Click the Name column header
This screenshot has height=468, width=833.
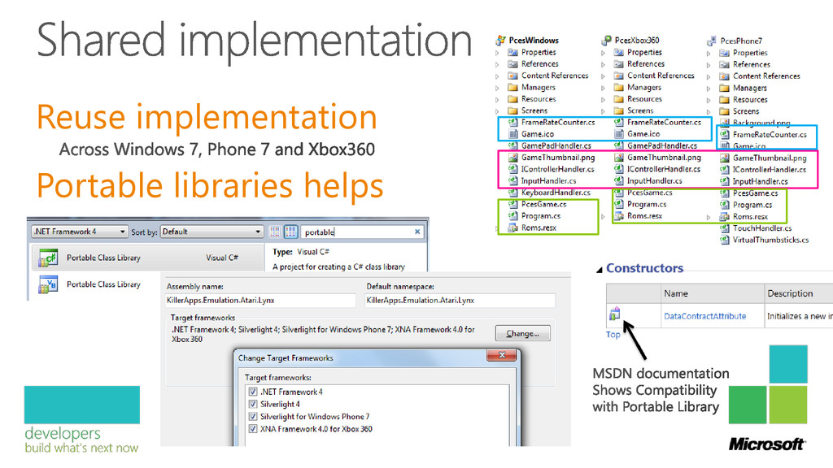(712, 293)
